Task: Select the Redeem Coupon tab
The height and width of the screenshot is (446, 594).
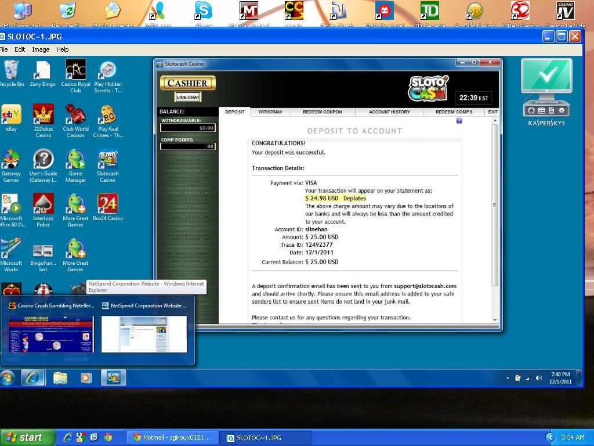Action: [x=323, y=112]
